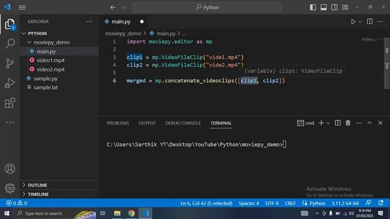Change file encoding UTF-8
Image resolution: width=390 pixels, height=219 pixels.
(x=272, y=203)
